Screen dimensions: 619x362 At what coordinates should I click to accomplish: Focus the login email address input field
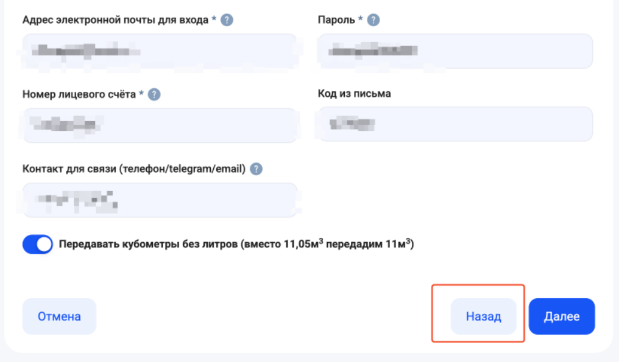[160, 50]
